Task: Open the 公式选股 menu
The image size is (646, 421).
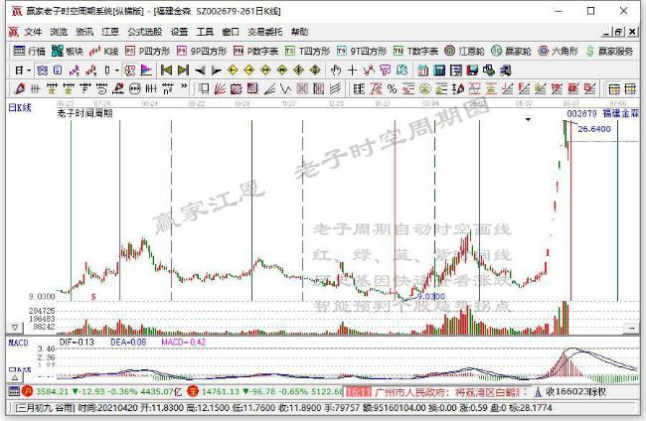Action: (144, 32)
